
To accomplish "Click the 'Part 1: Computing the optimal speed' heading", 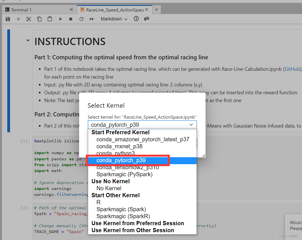I will [121, 57].
